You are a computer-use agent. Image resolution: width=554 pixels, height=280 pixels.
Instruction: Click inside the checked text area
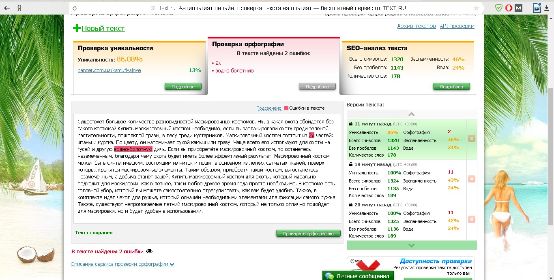207,168
